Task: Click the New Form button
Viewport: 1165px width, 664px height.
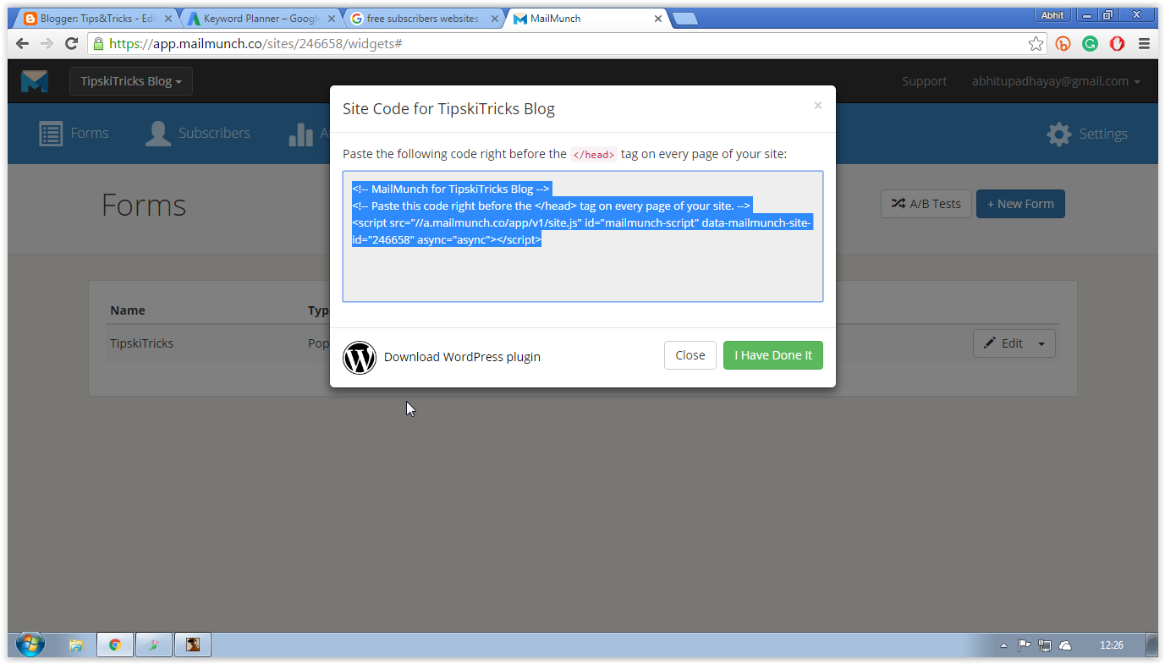Action: (1020, 204)
